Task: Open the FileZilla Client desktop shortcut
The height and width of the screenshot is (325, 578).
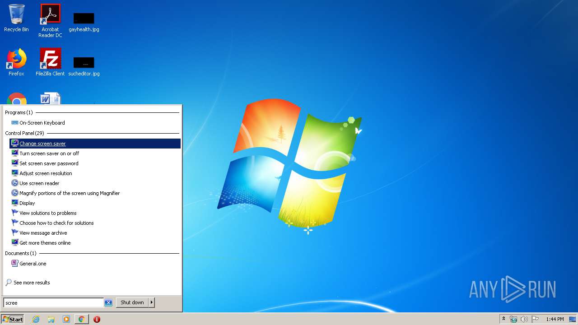Action: (50, 62)
